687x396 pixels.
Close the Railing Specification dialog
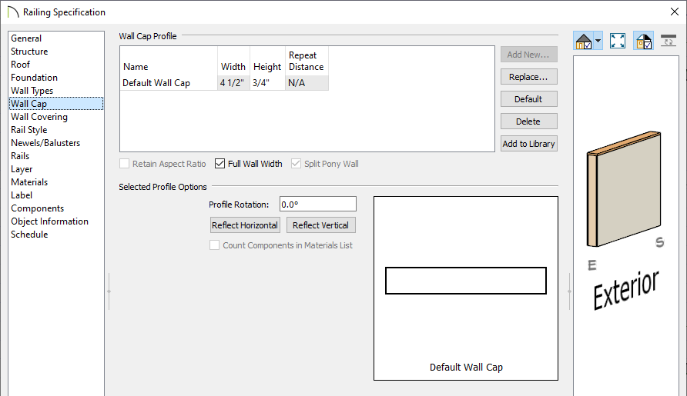pyautogui.click(x=675, y=12)
